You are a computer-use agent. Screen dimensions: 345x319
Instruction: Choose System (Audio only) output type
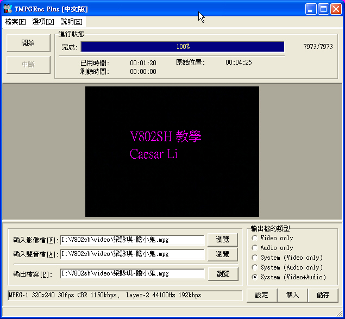coord(255,267)
